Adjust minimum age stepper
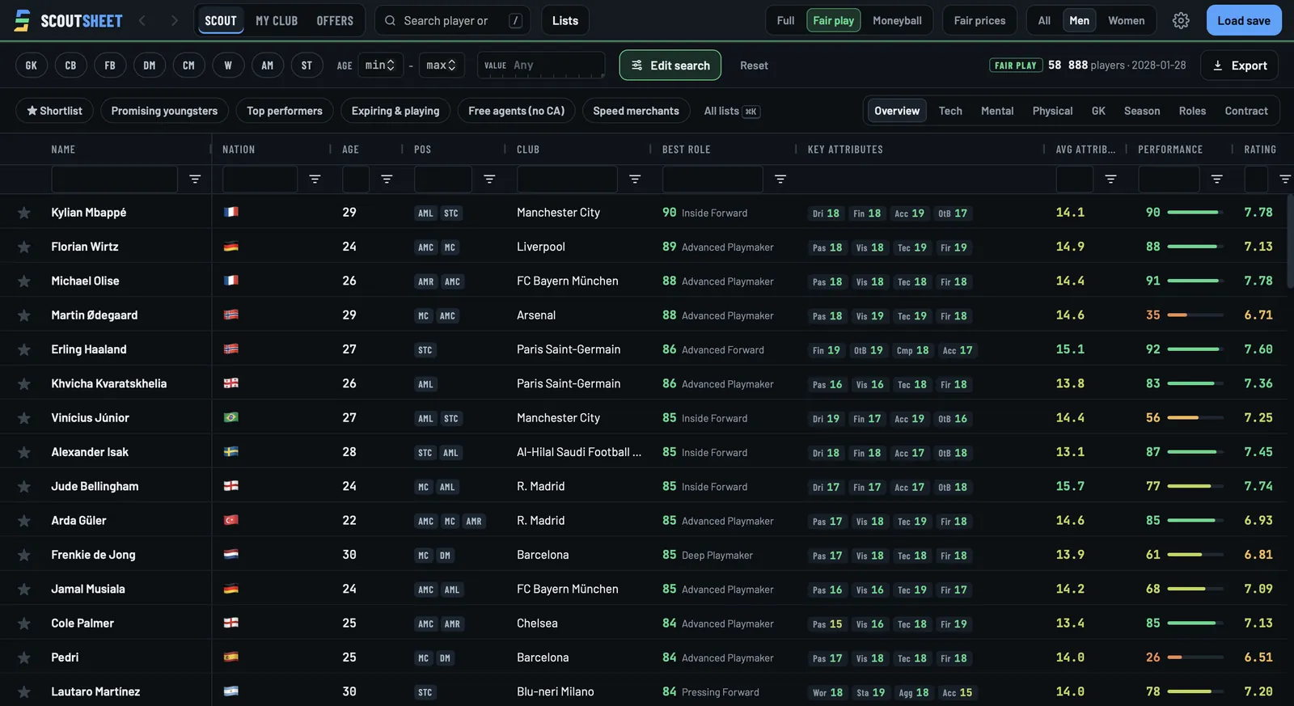The height and width of the screenshot is (706, 1294). point(389,66)
